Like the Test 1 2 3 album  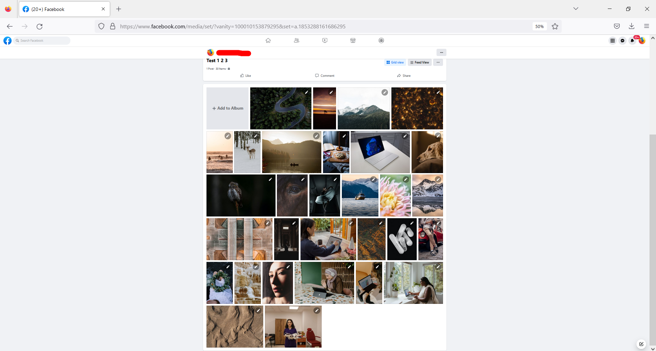click(245, 75)
